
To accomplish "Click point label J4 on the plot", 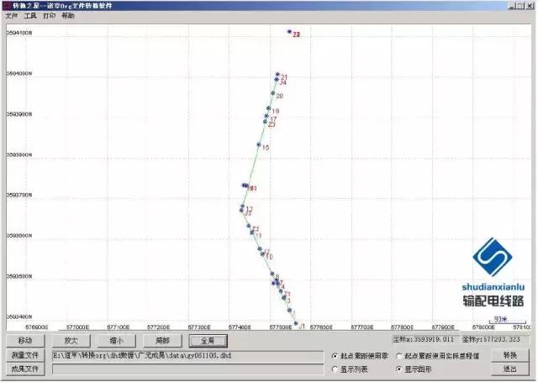I will point(283,82).
